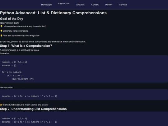This screenshot has height=126, width=168.
Task: Click the 'squares = []' code line
Action: click(x=9, y=65)
